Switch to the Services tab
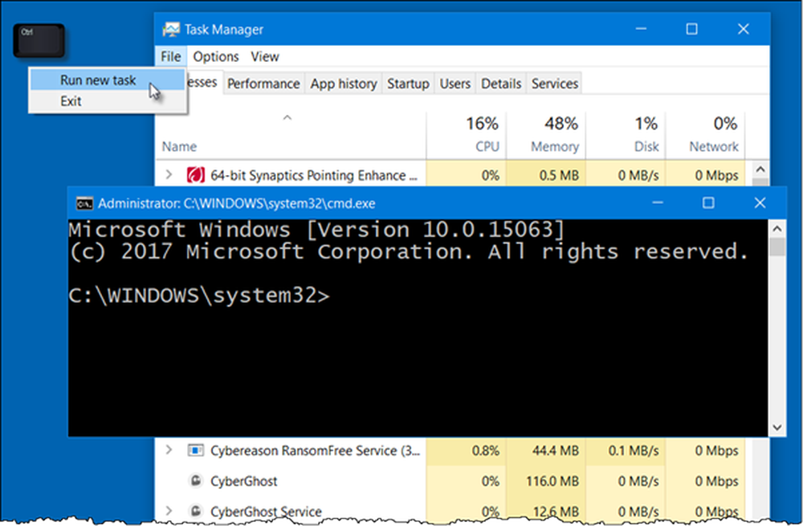Image resolution: width=803 pixels, height=526 pixels. point(554,84)
